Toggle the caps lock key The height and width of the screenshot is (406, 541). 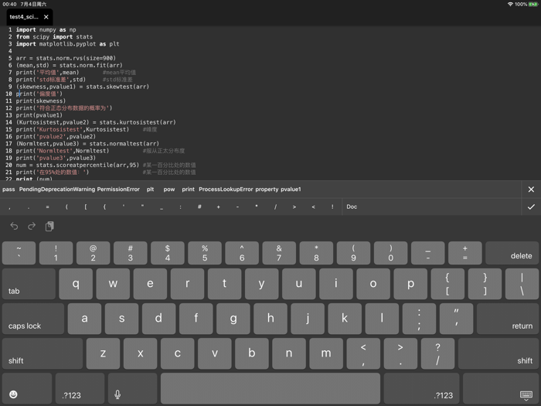pyautogui.click(x=33, y=319)
